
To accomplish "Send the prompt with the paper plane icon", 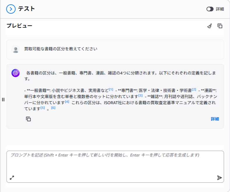I will (x=219, y=177).
